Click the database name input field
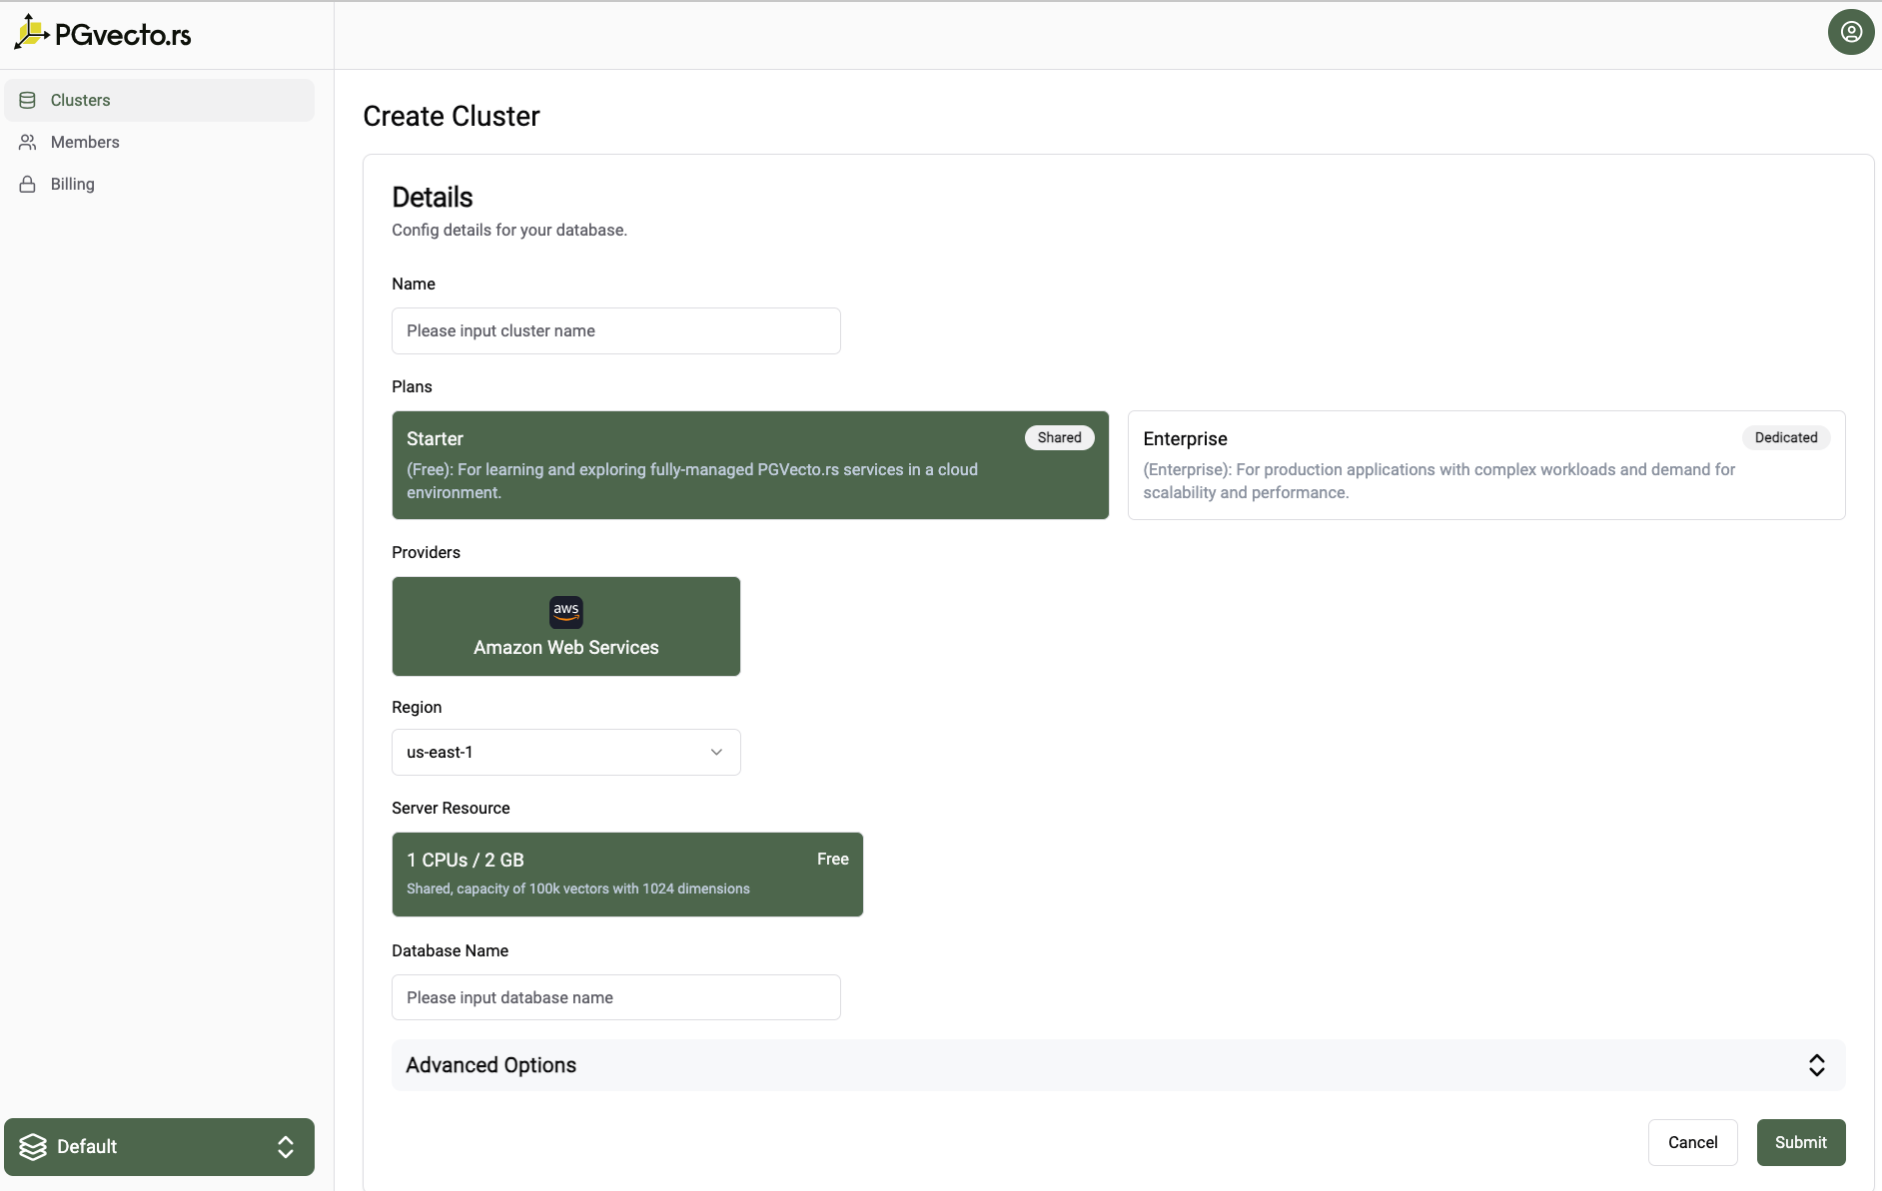 616,997
